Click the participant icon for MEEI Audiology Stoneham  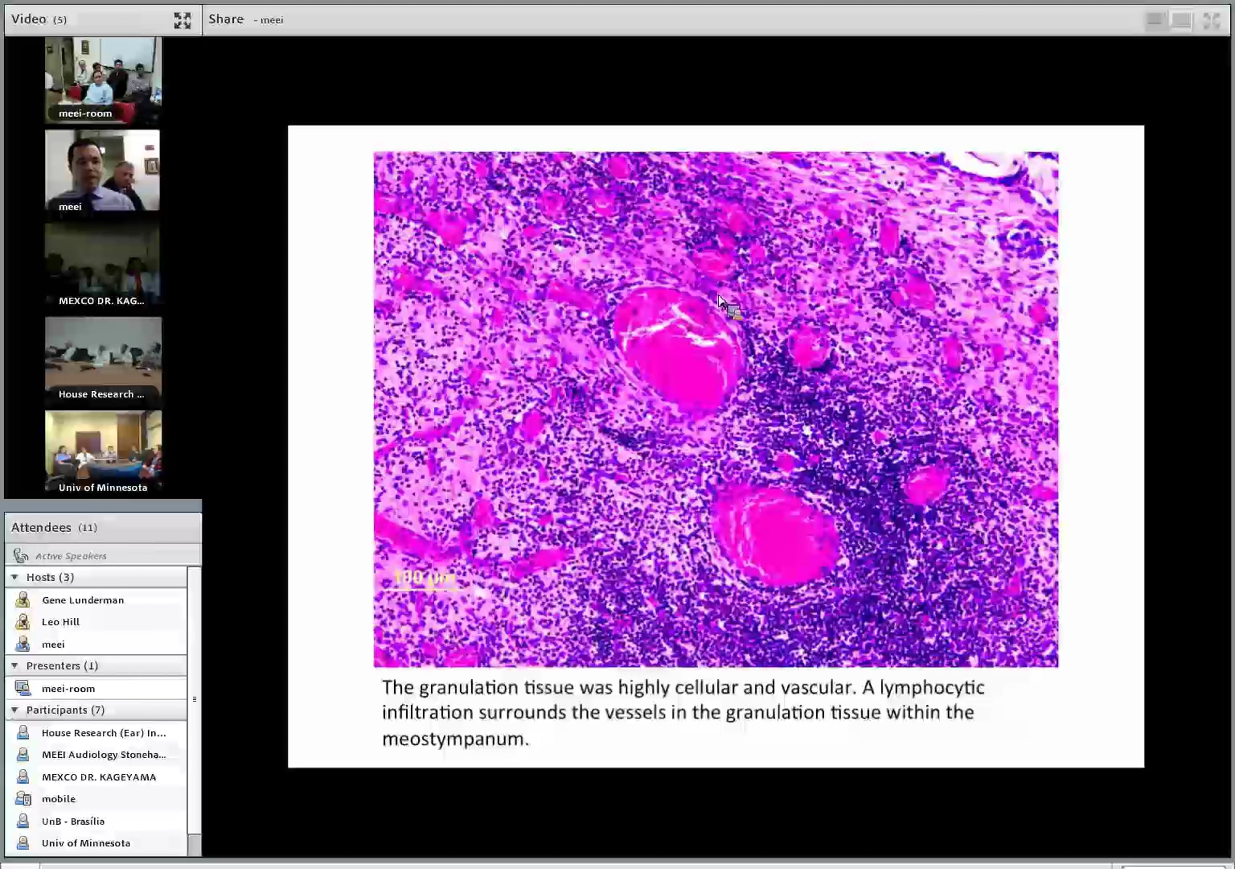click(x=23, y=754)
